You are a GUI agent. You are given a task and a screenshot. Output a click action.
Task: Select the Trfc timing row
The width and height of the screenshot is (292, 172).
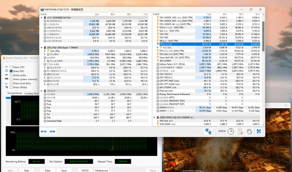pyautogui.click(x=95, y=117)
